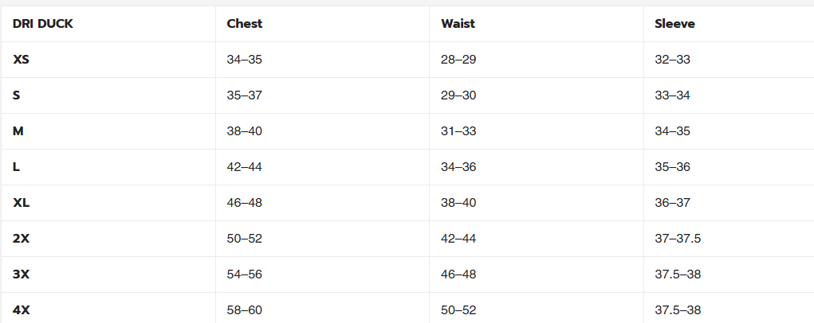Click the M size row label

(x=18, y=131)
